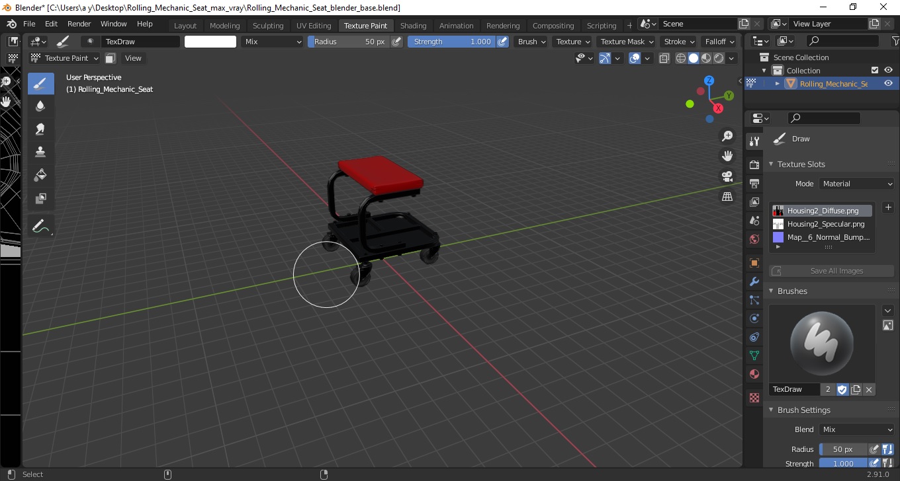Image resolution: width=900 pixels, height=481 pixels.
Task: Expand Rolling_Mechanic_Seat in outliner
Action: coord(778,83)
